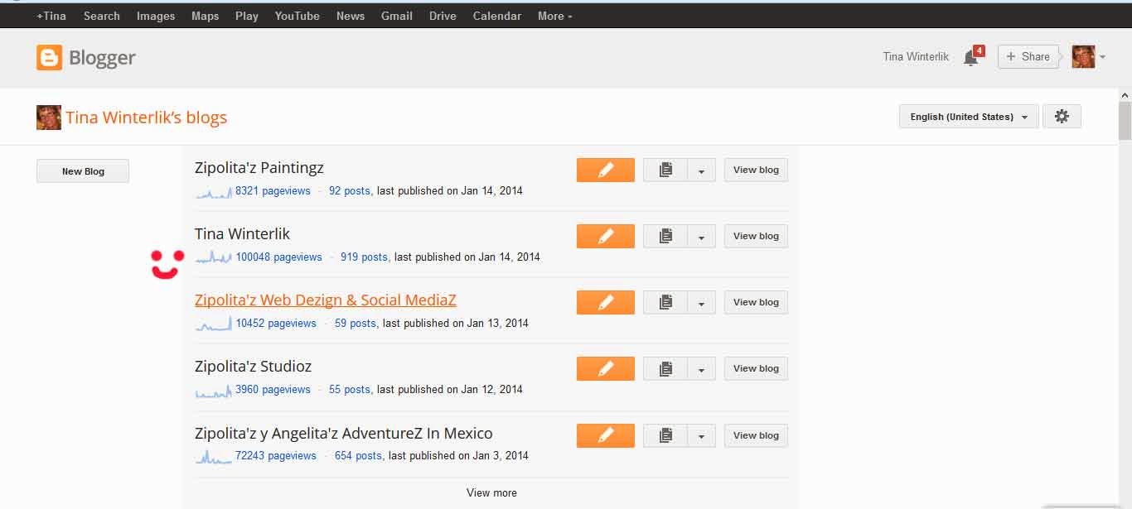The image size is (1132, 509).
Task: Open Drive in Google bar
Action: click(x=443, y=16)
